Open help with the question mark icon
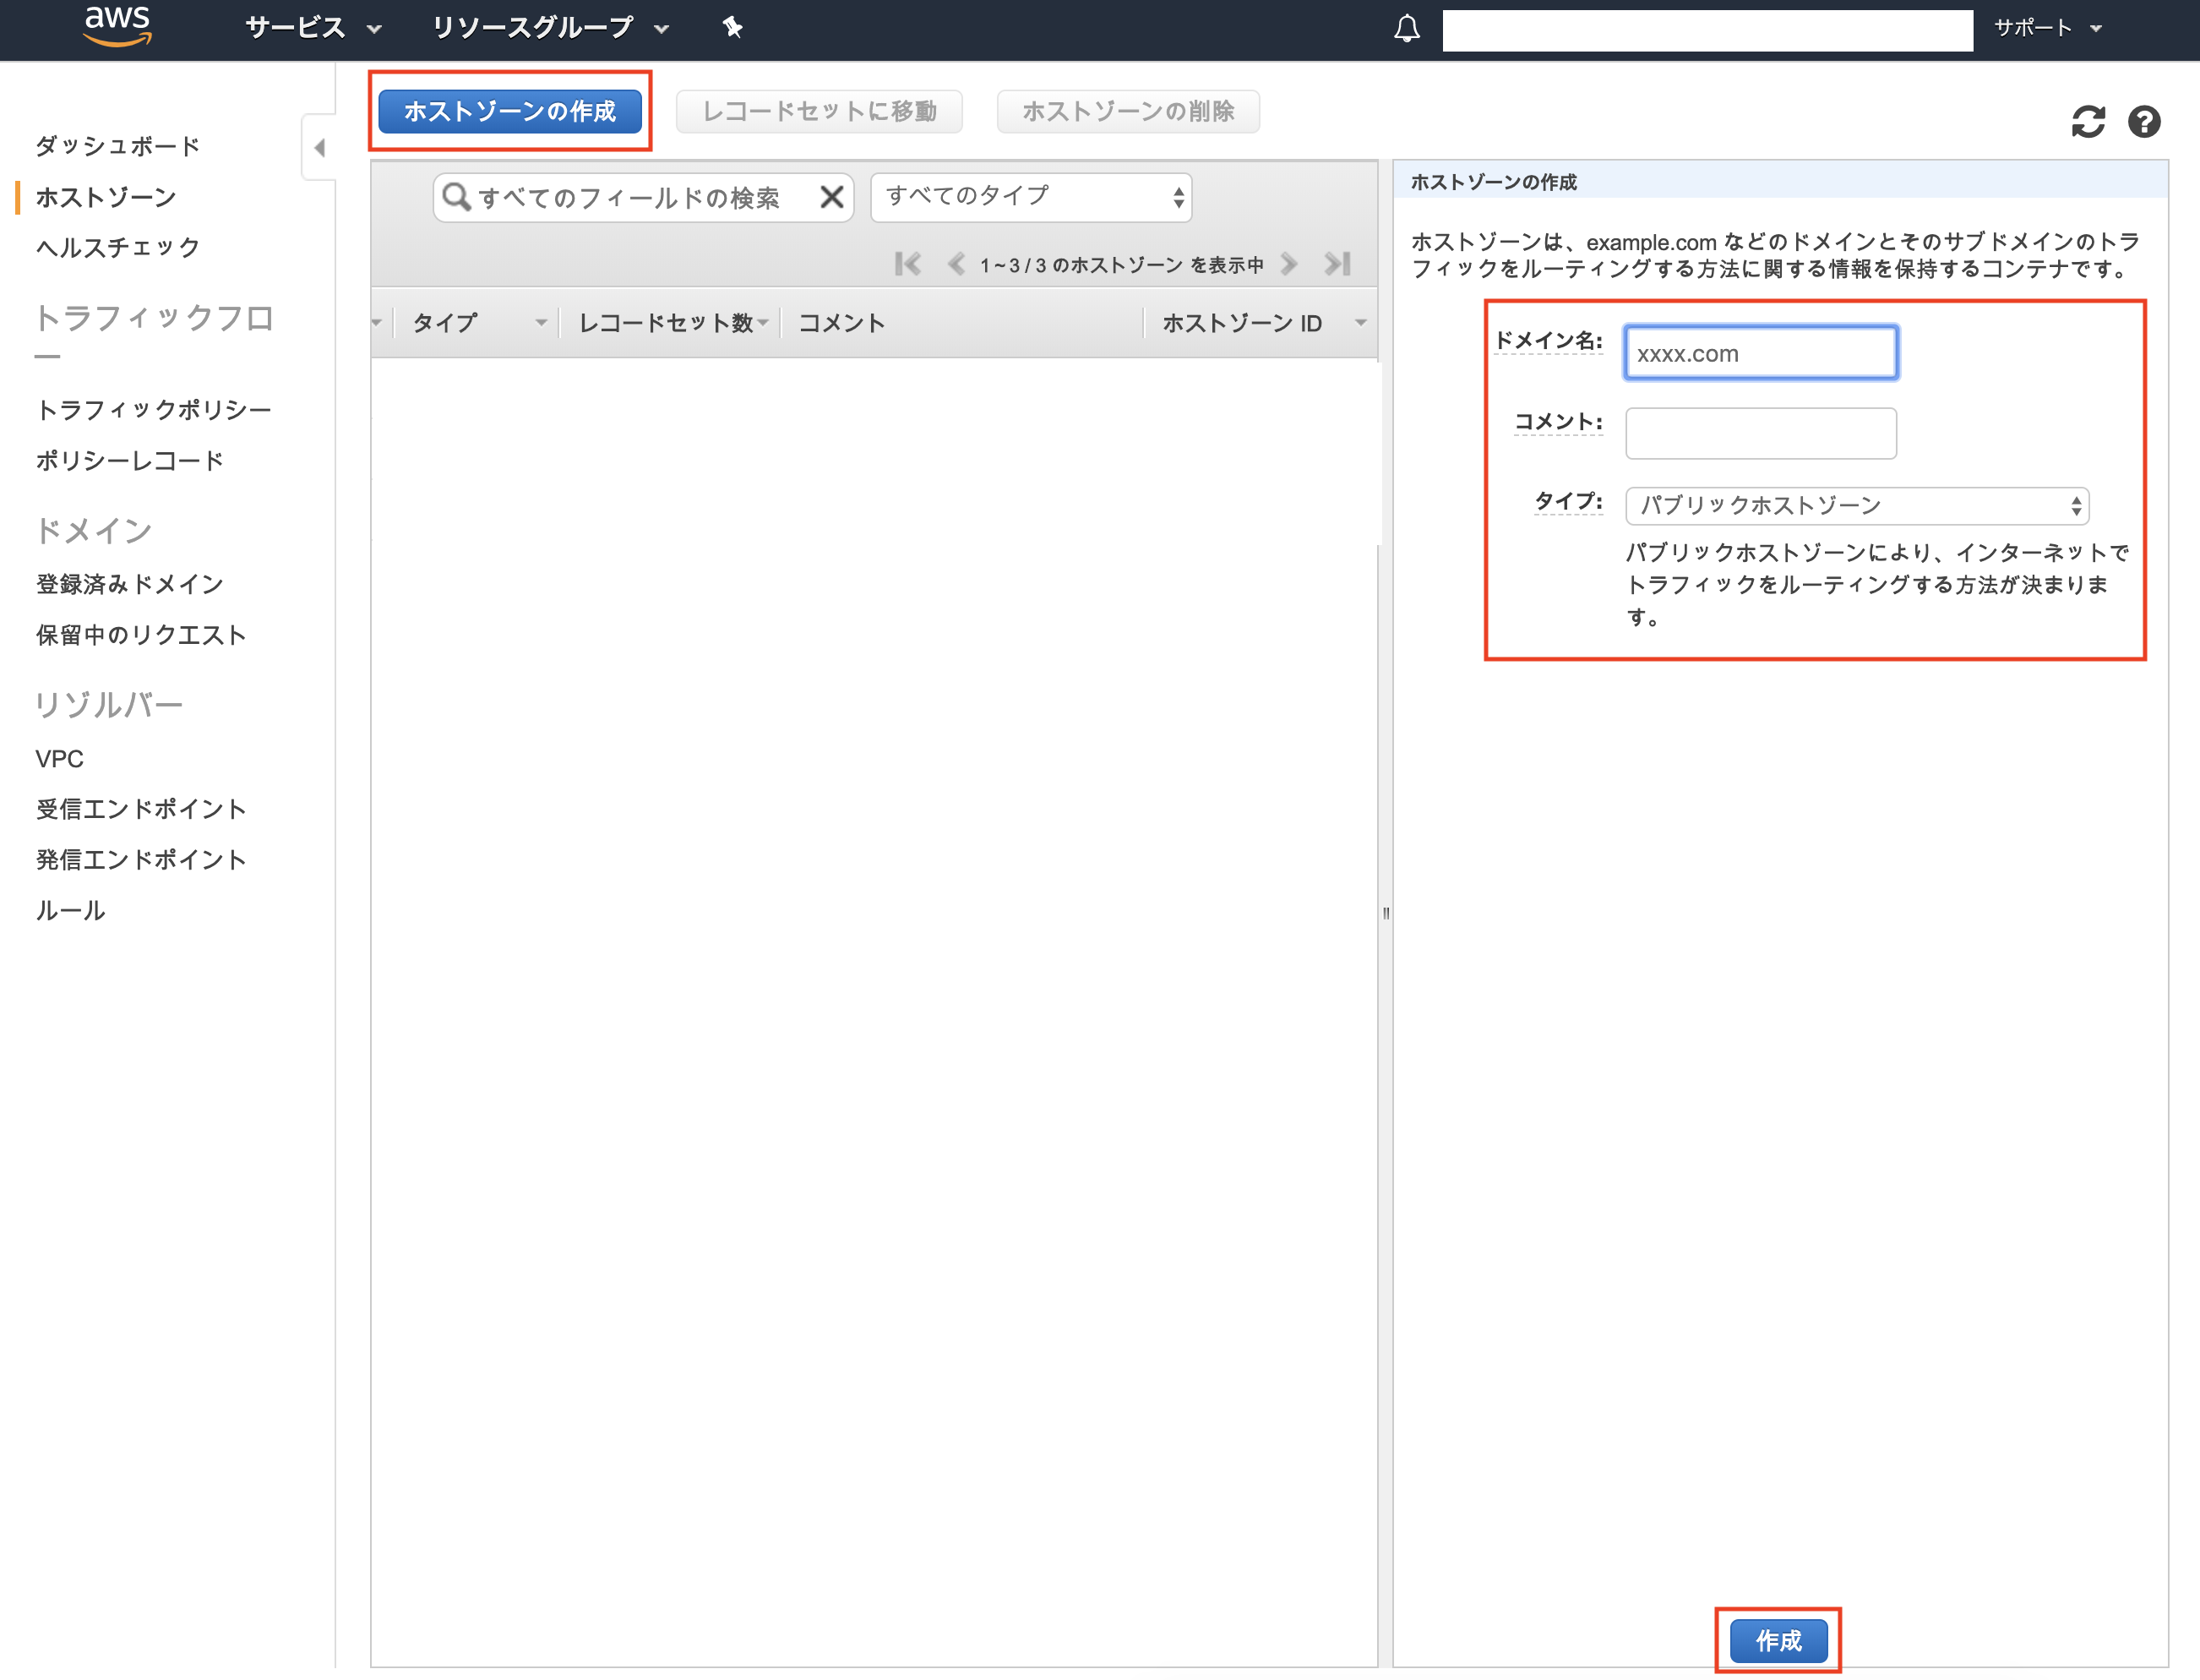2200x1680 pixels. [2145, 121]
